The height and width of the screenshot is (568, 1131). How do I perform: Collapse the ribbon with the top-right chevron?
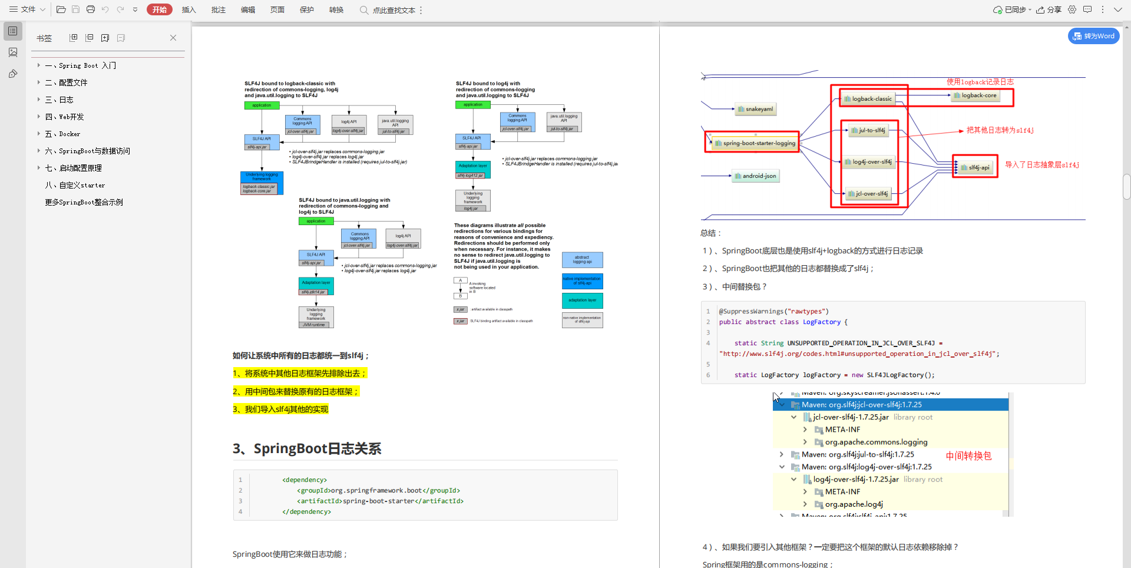[1118, 9]
